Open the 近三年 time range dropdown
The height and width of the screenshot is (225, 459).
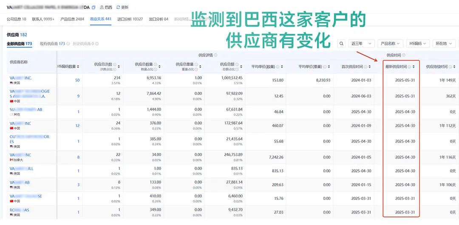coord(361,44)
